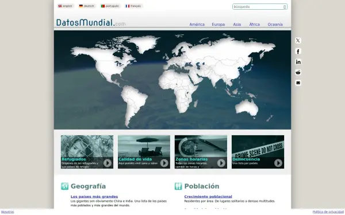345x215 pixels.
Task: Open the Europa menu
Action: coord(218,24)
